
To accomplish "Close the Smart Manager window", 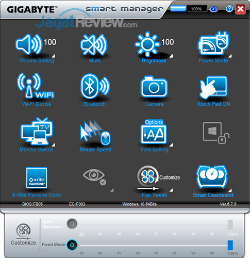I will pyautogui.click(x=241, y=9).
